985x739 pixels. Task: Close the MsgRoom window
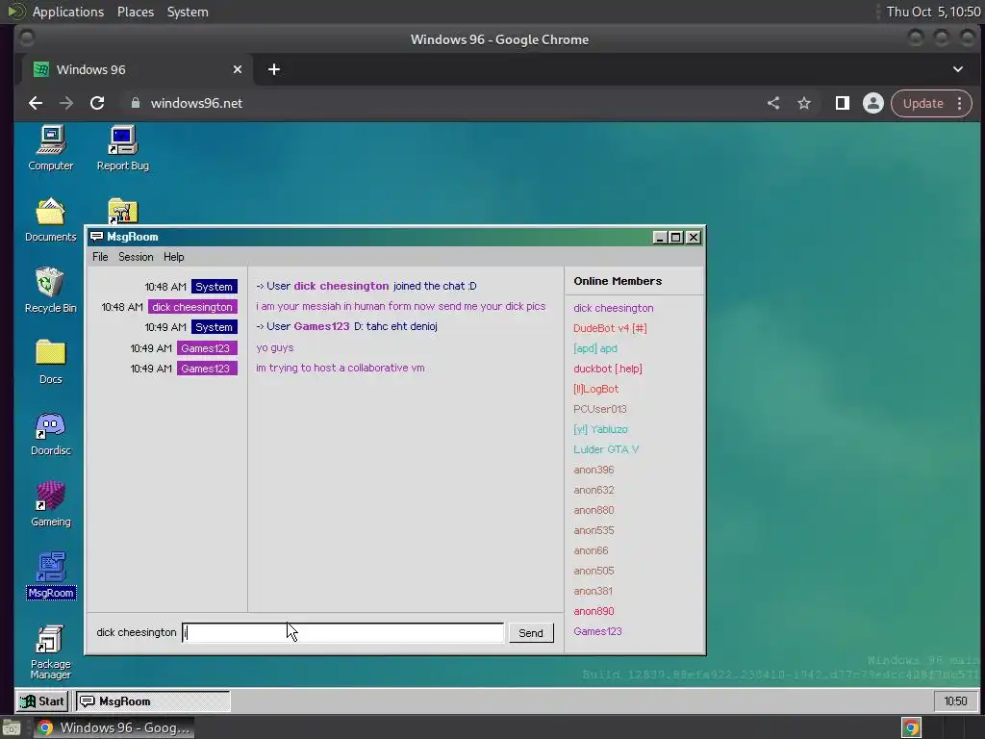click(x=693, y=238)
